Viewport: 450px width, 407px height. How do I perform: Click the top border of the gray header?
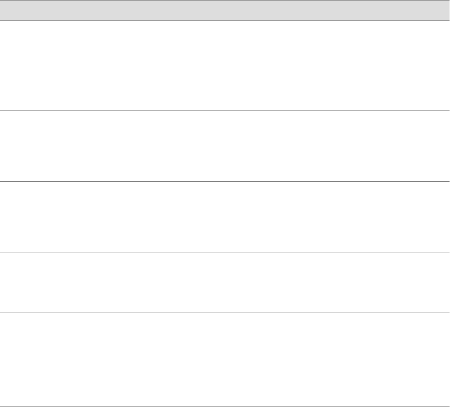[x=225, y=0]
